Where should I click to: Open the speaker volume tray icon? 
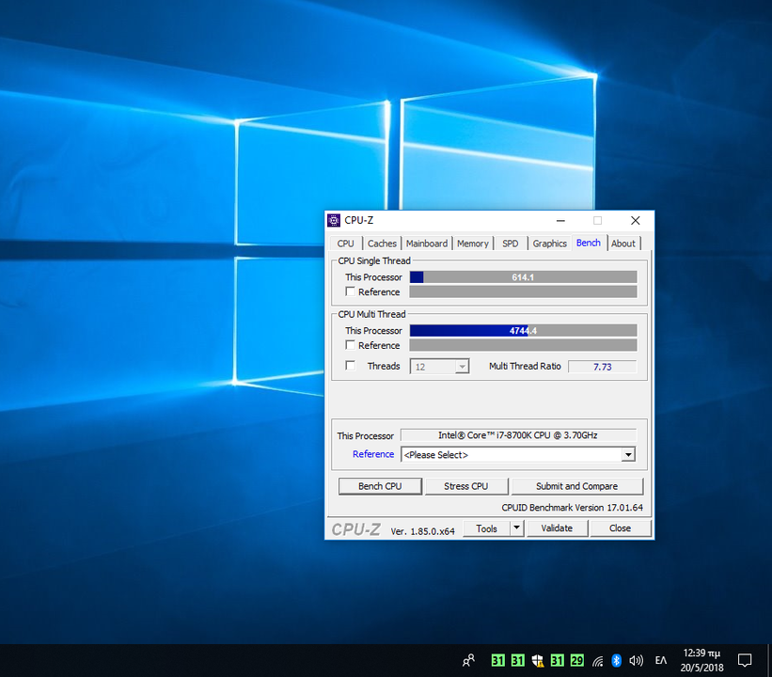[636, 660]
